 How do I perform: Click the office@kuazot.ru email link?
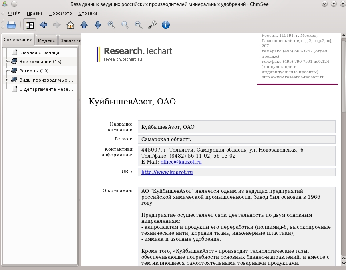click(x=181, y=162)
